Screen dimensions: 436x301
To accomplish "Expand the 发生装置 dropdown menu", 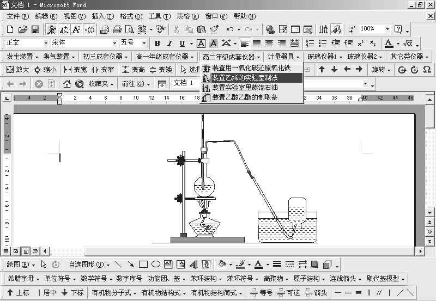I will 22,57.
